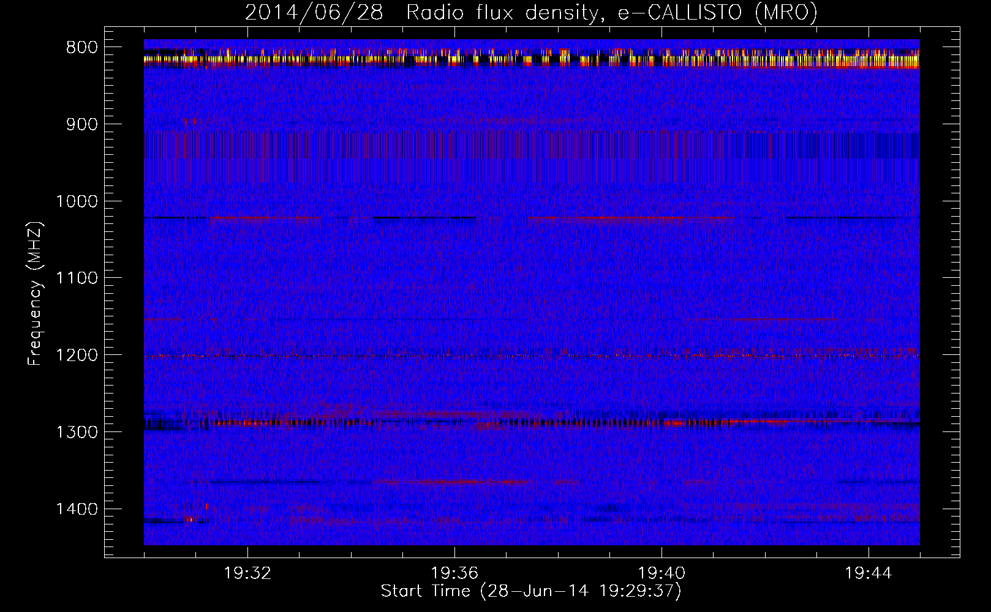The height and width of the screenshot is (612, 991).
Task: Click the date 2014/06/28 in the title
Action: click(x=314, y=13)
